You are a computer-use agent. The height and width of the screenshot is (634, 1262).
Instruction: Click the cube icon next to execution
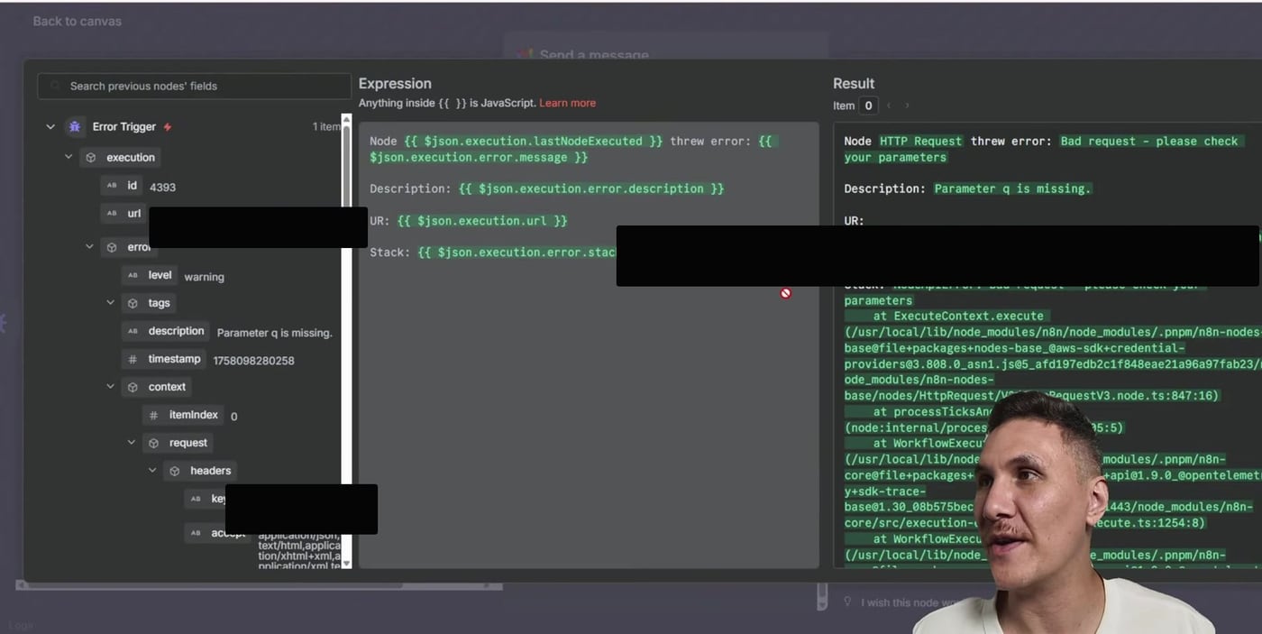tap(91, 158)
